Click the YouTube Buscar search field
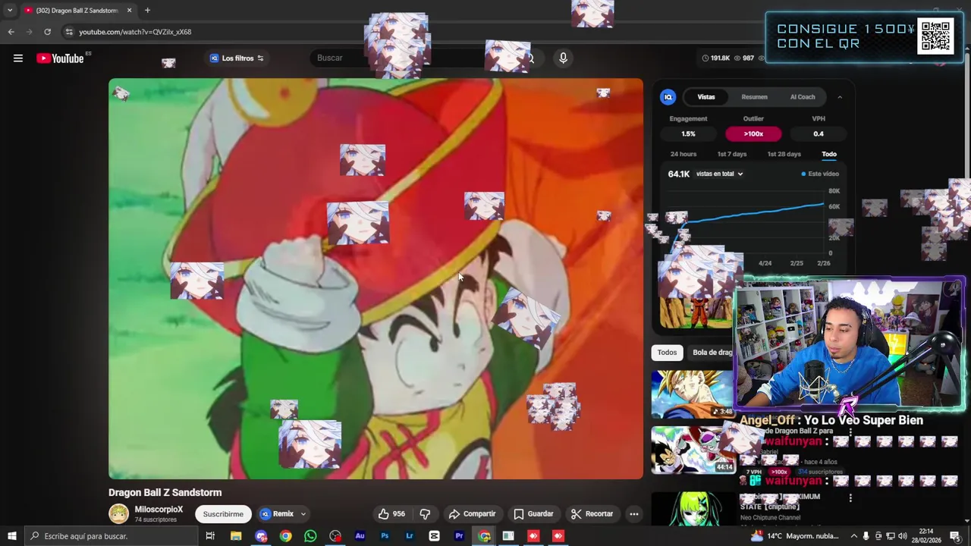 [x=410, y=58]
